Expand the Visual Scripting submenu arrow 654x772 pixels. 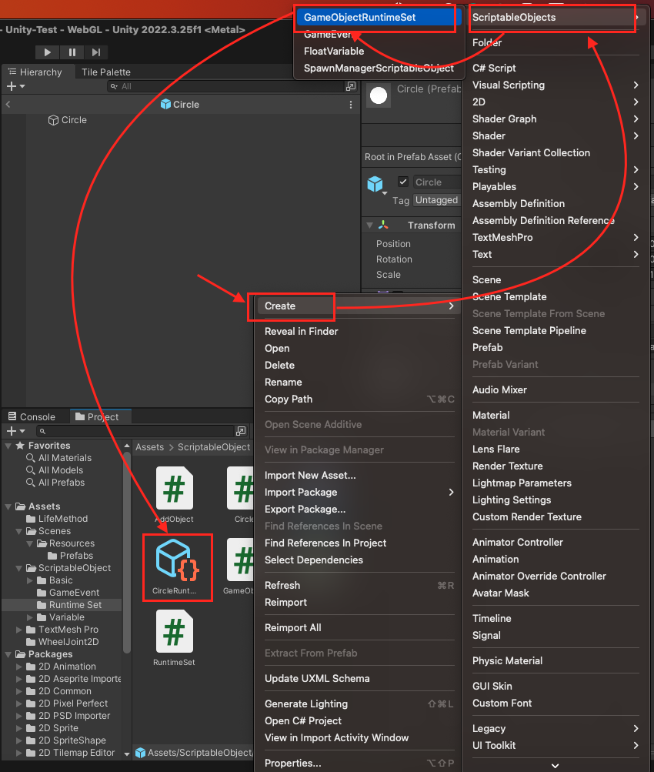click(x=636, y=85)
